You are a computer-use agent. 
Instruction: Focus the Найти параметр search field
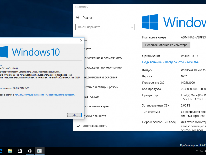[105, 27]
